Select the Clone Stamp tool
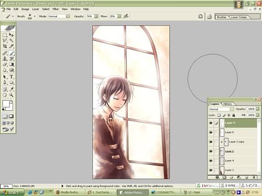 5,59
